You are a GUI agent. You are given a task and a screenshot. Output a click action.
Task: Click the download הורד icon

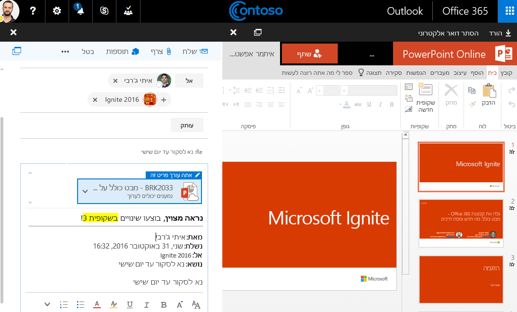pos(508,33)
